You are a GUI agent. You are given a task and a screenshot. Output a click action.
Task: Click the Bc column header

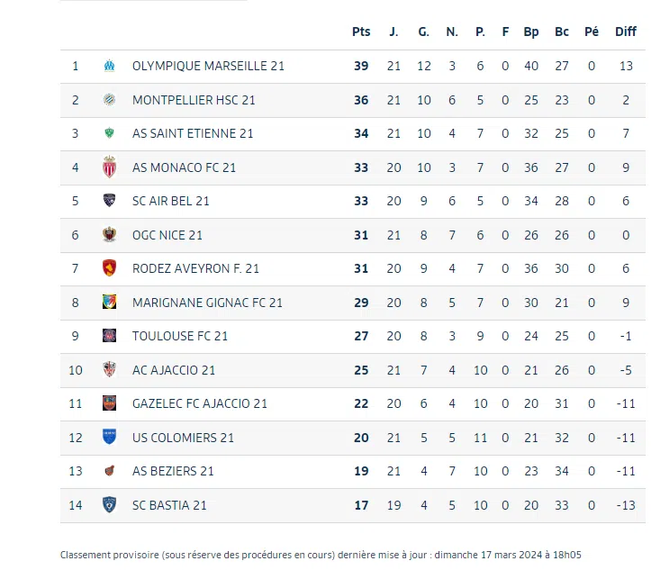[x=562, y=32]
